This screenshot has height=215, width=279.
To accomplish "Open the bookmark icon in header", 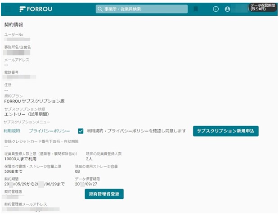I will click(196, 9).
